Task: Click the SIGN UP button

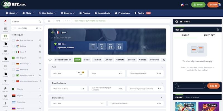Action: [x=213, y=5]
